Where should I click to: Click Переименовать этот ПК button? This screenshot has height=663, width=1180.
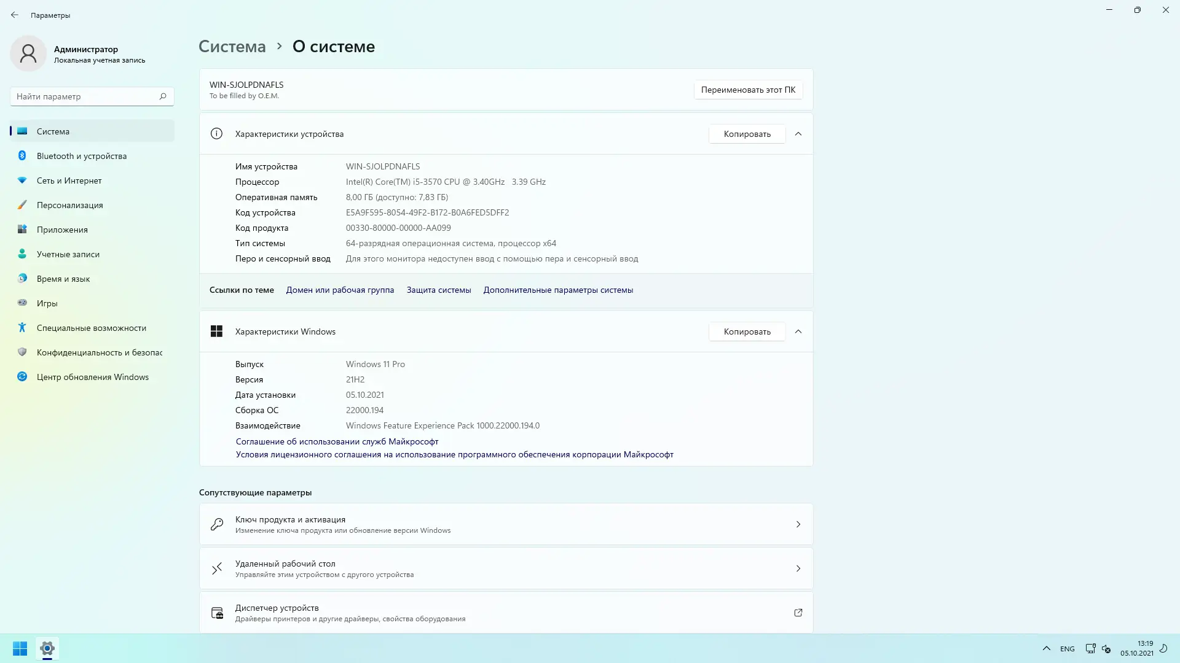747,90
